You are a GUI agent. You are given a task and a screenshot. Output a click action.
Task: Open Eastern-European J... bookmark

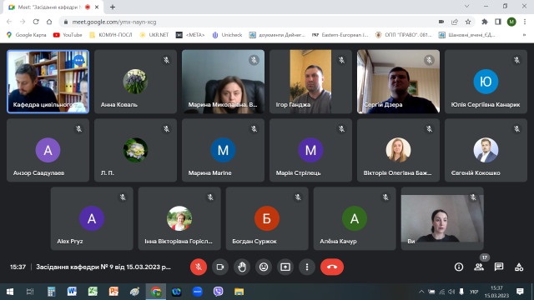coord(340,35)
